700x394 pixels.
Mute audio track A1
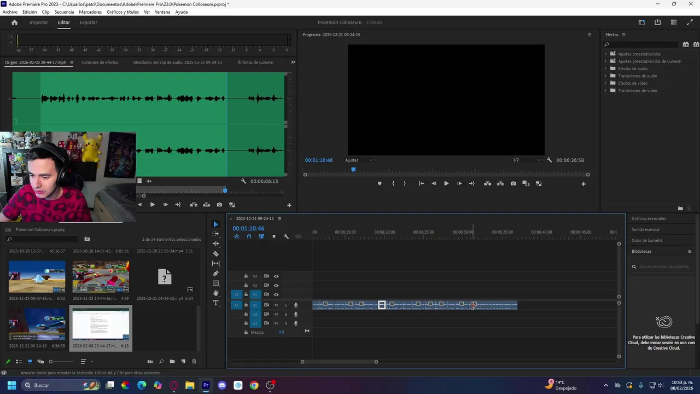pyautogui.click(x=276, y=305)
